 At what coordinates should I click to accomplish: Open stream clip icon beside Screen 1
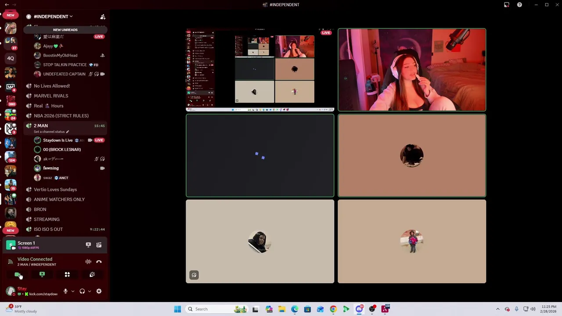tap(99, 245)
